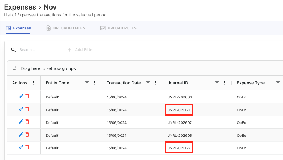Click the Add Filter button
This screenshot has height=160, width=283.
click(x=80, y=50)
